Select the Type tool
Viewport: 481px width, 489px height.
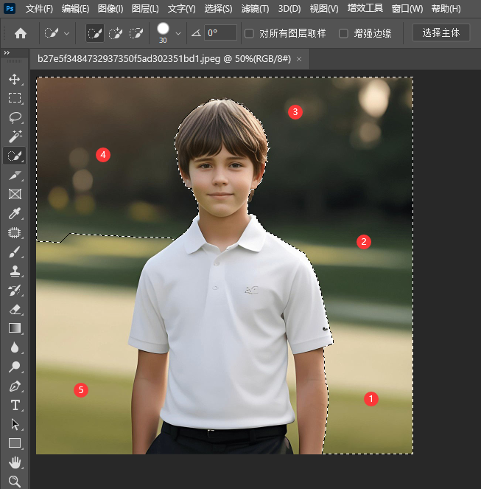pos(15,405)
